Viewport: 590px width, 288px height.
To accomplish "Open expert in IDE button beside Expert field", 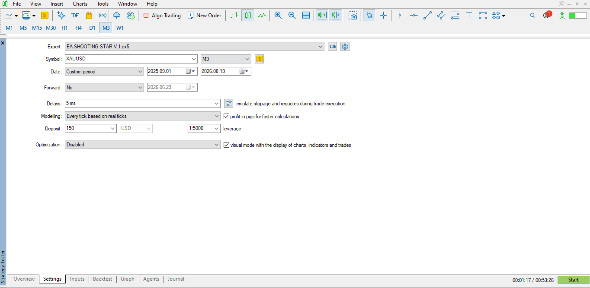I will click(x=332, y=47).
